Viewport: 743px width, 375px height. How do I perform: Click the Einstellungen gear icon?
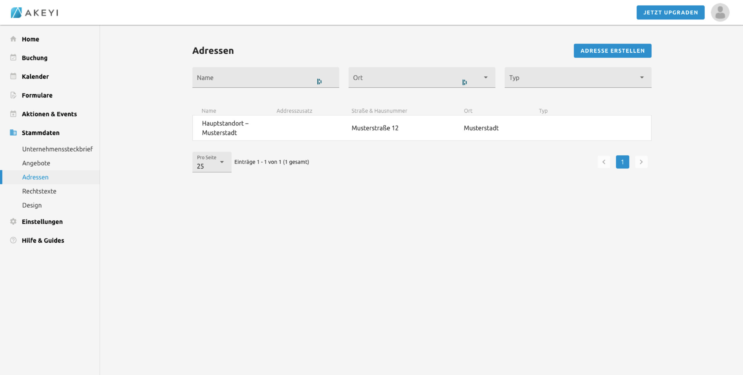(13, 222)
